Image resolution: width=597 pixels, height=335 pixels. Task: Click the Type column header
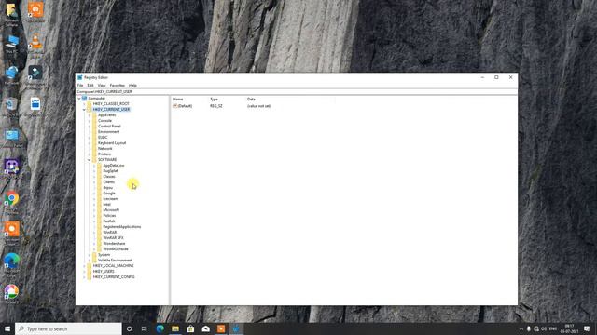point(214,100)
